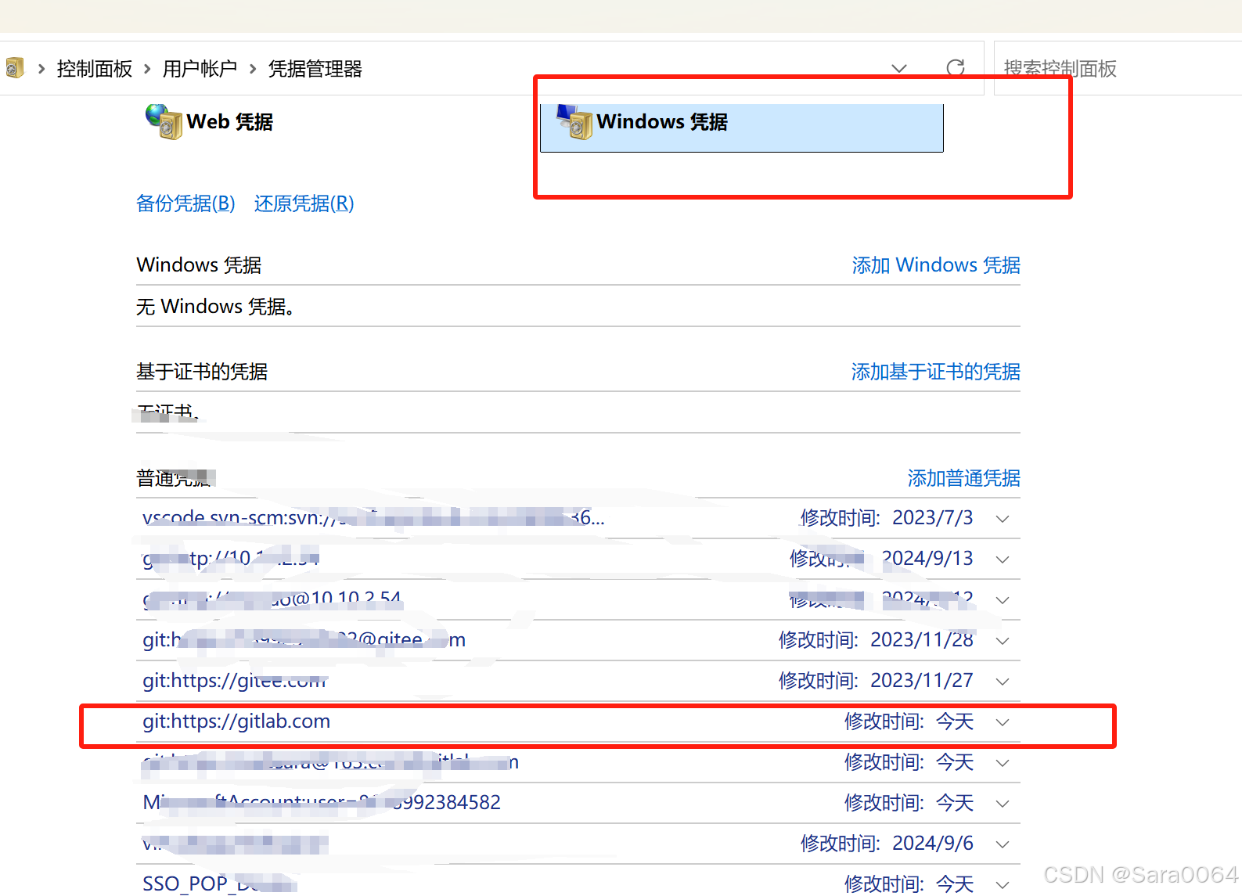Viewport: 1242px width, 896px height.
Task: Click breadcrumb arrow after 控制面板
Action: point(147,69)
